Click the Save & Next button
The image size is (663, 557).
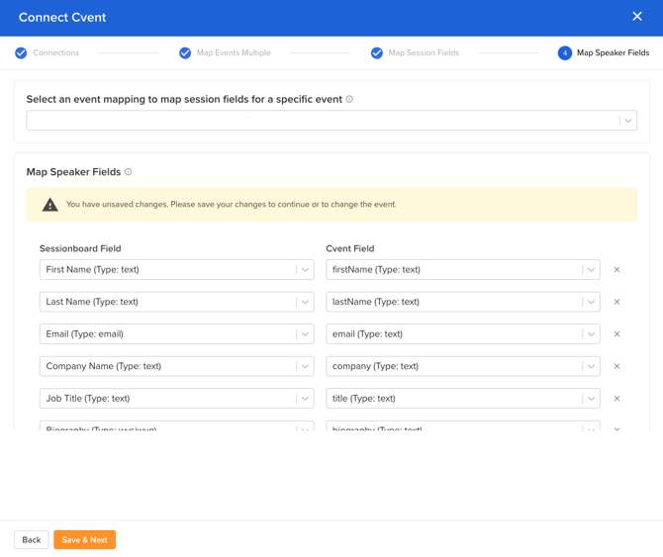tap(84, 539)
